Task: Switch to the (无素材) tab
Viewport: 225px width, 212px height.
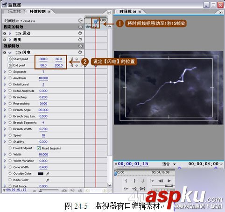Action: [x=14, y=11]
